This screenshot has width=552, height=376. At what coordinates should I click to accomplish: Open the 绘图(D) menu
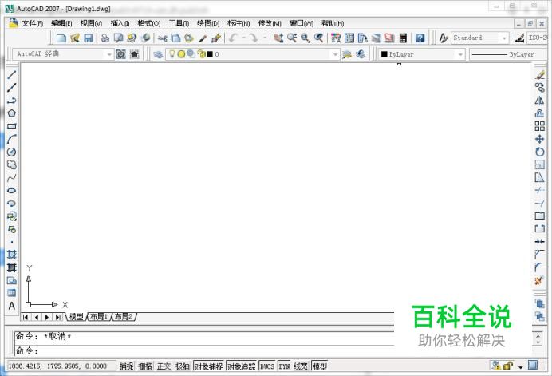point(208,23)
